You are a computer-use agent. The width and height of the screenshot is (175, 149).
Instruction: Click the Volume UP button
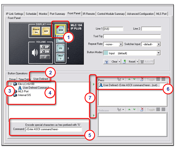click(45, 47)
